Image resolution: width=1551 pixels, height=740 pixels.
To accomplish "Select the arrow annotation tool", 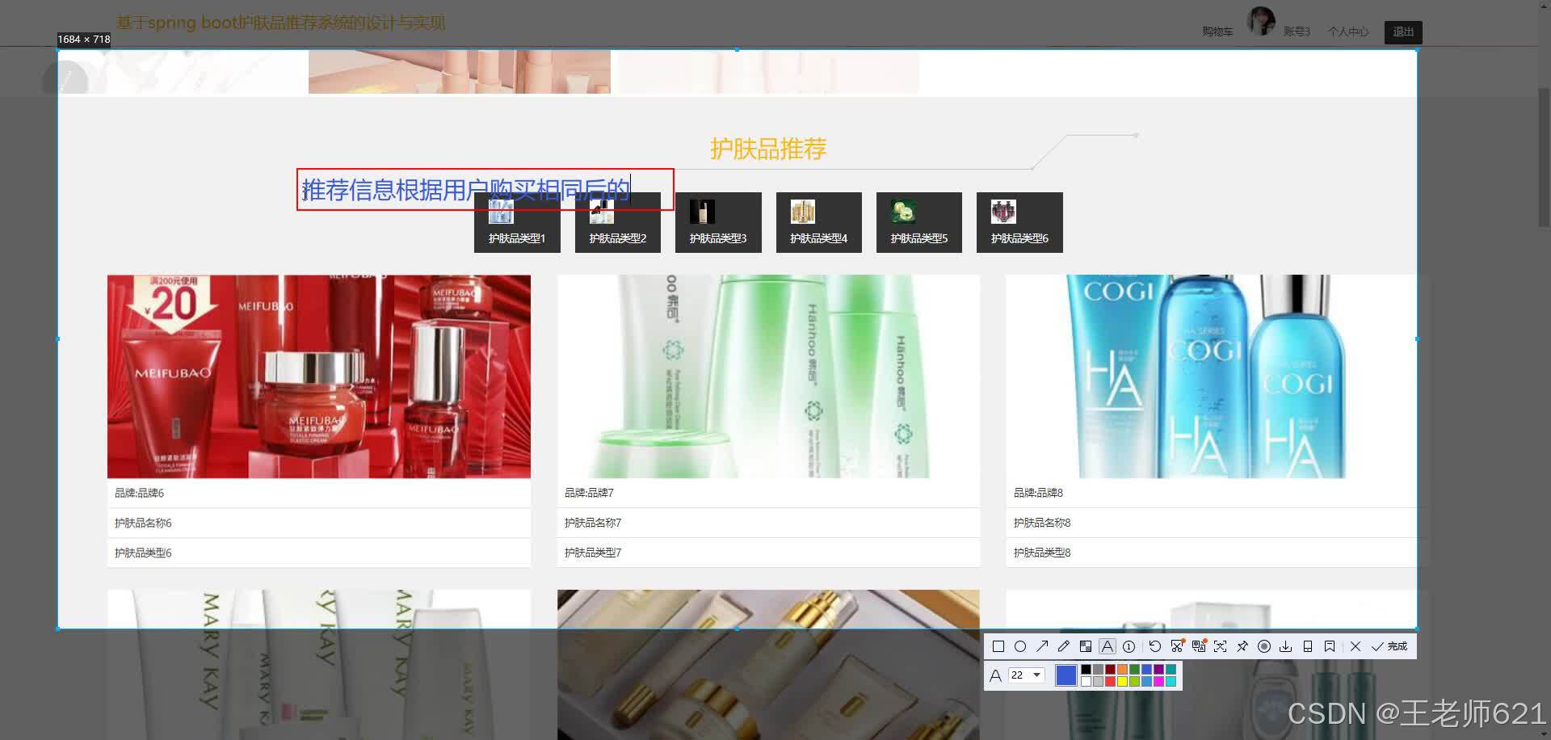I will tap(1042, 646).
